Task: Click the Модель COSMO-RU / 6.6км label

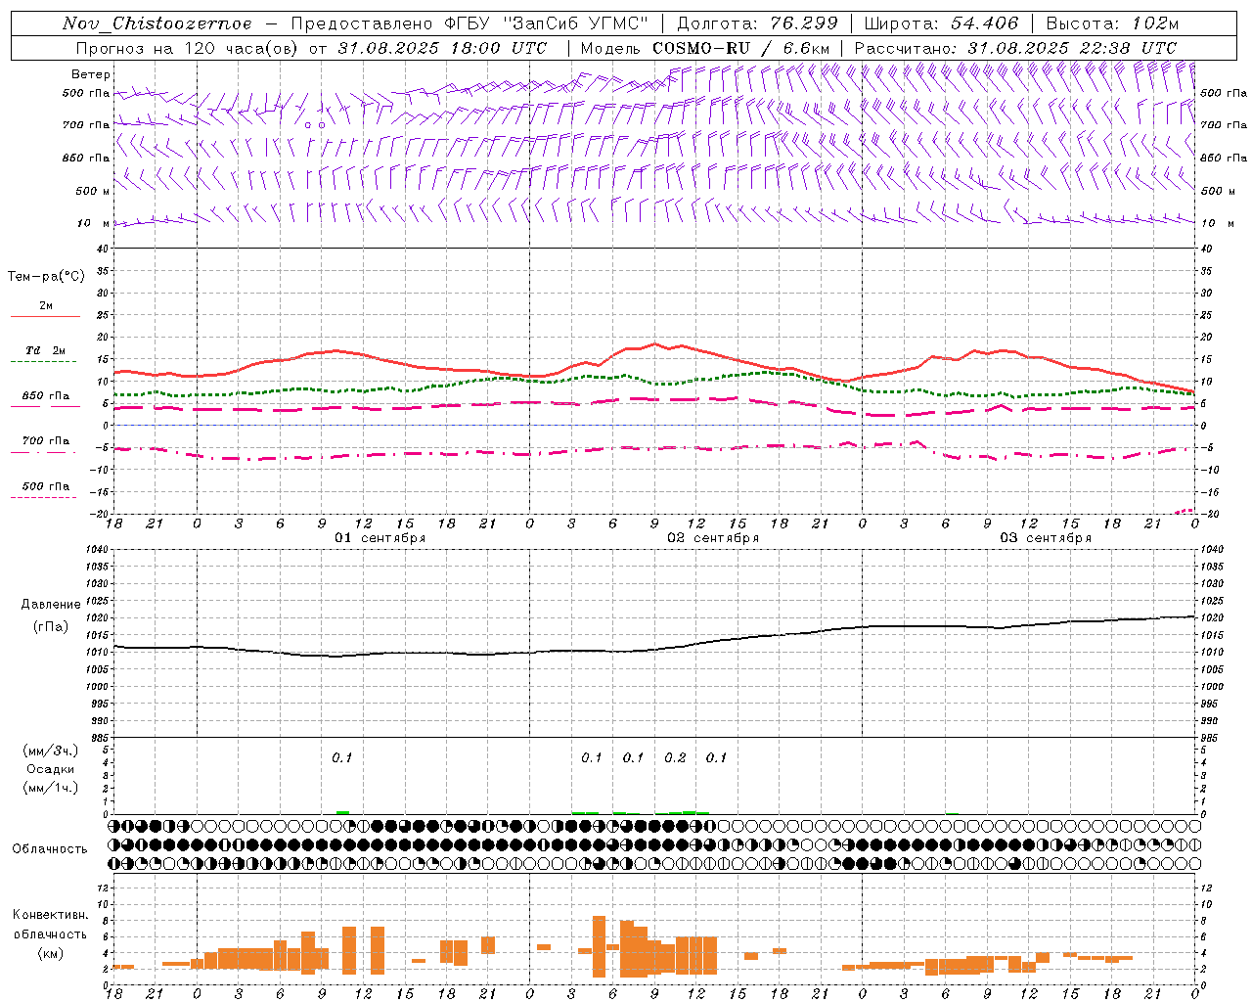Action: [x=704, y=48]
